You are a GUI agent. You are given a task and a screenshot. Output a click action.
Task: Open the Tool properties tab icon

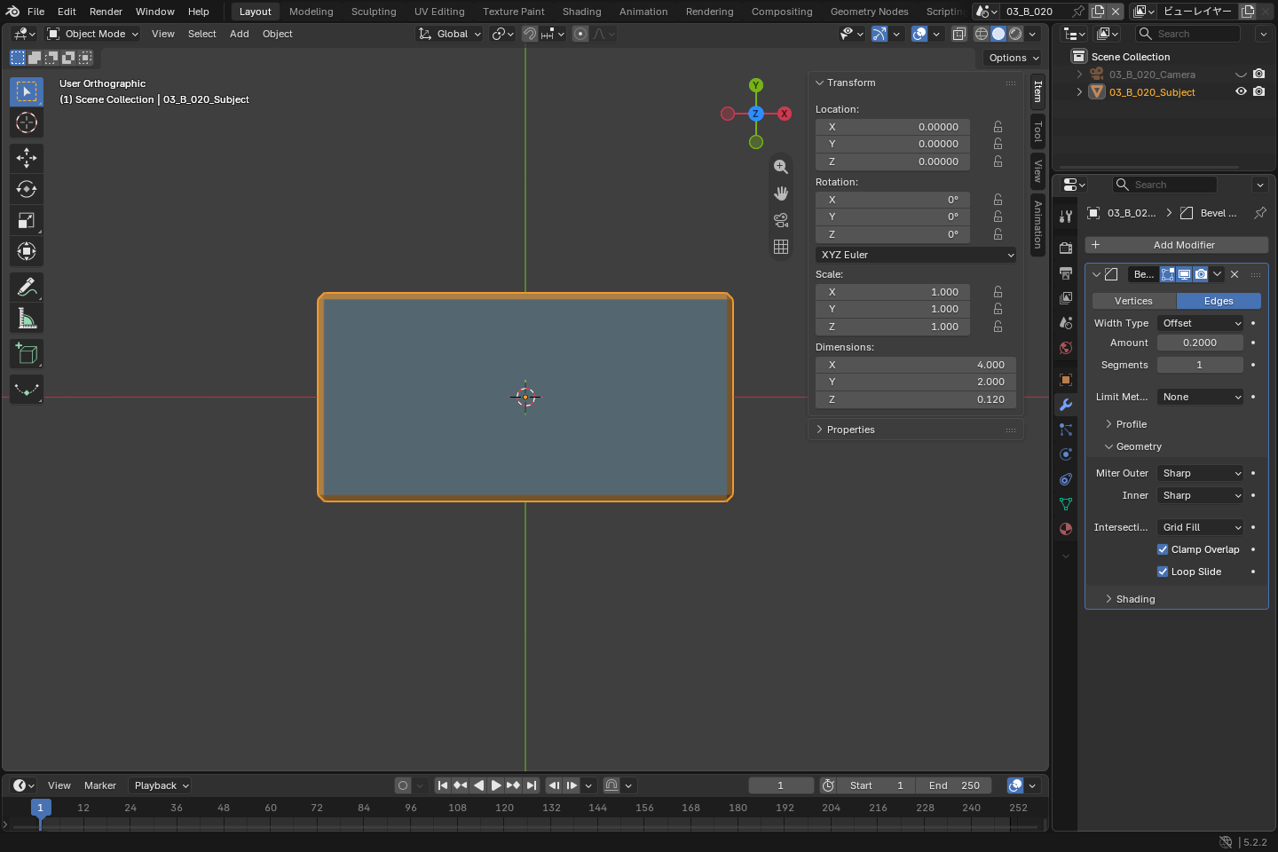(x=1066, y=216)
